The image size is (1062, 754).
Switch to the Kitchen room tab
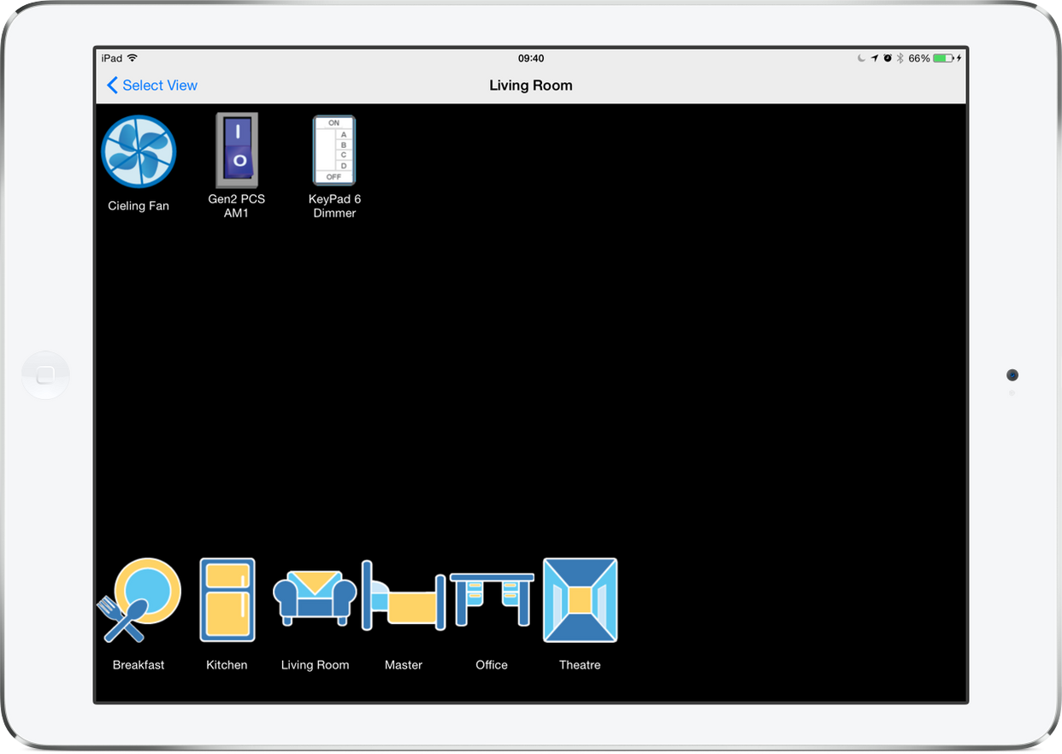point(226,611)
